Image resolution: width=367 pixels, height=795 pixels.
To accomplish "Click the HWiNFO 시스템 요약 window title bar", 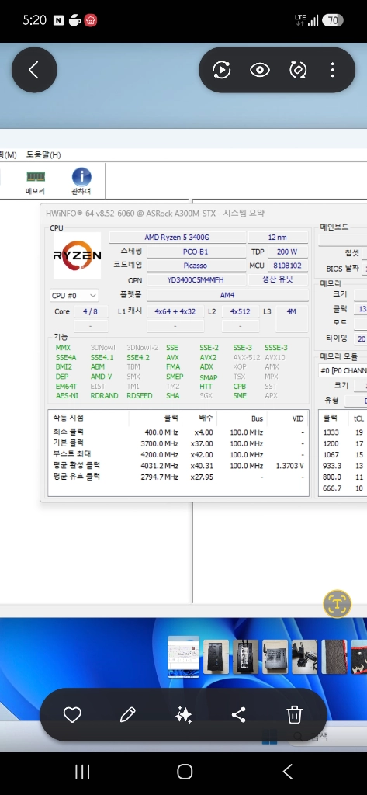I will pos(203,214).
